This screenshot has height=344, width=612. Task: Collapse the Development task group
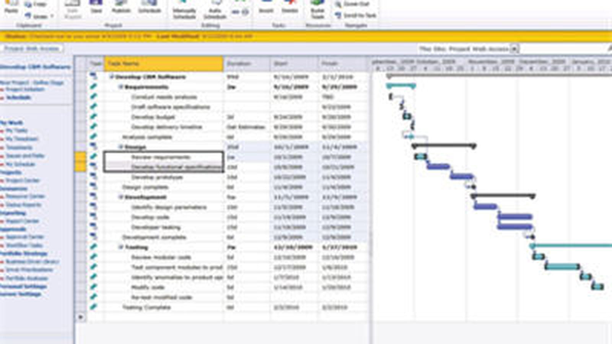click(120, 197)
